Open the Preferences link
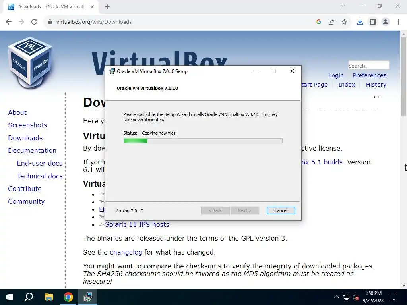This screenshot has height=305, width=407. 369,75
